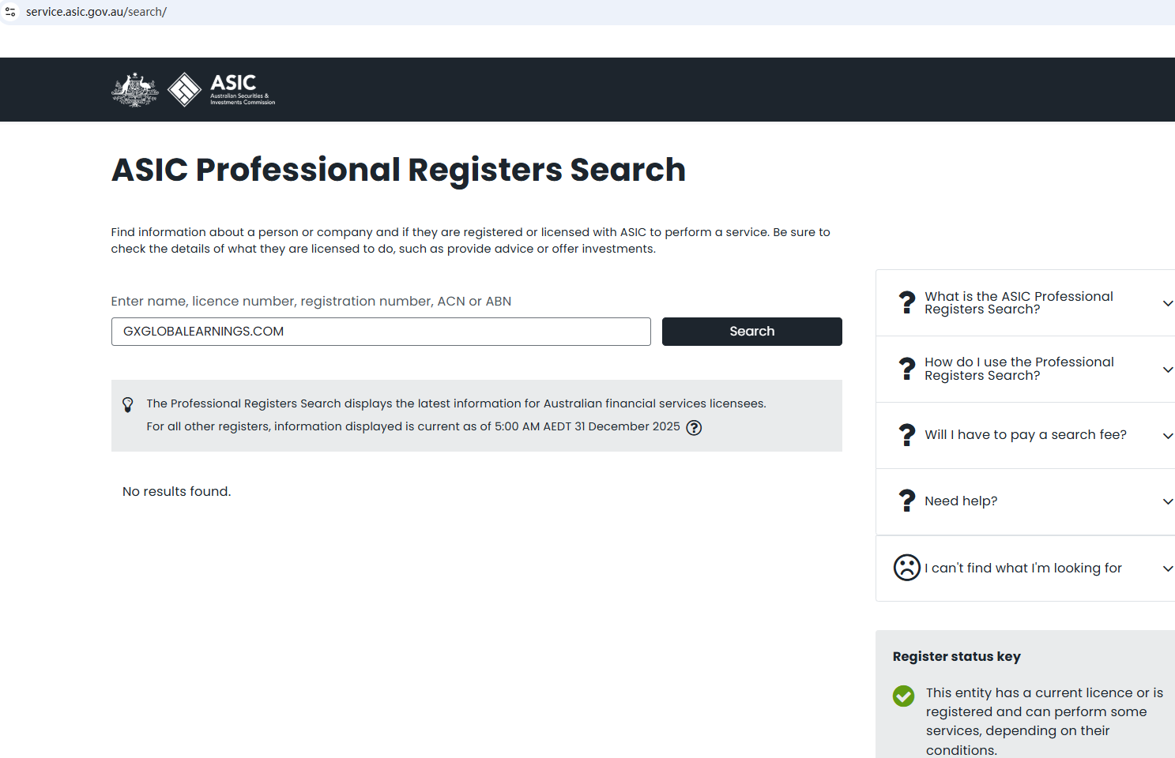Click the 'ASIC Professional Registers Search' heading
Image resolution: width=1175 pixels, height=758 pixels.
(x=399, y=170)
